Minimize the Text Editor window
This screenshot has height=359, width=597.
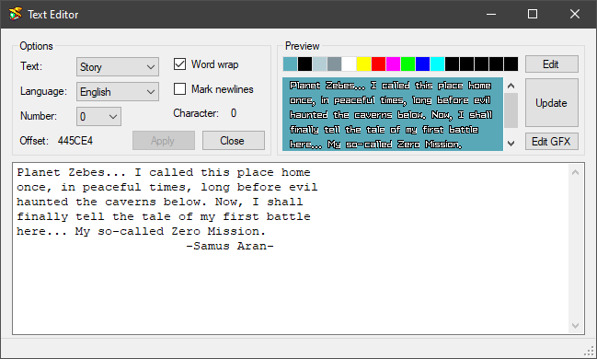point(491,14)
